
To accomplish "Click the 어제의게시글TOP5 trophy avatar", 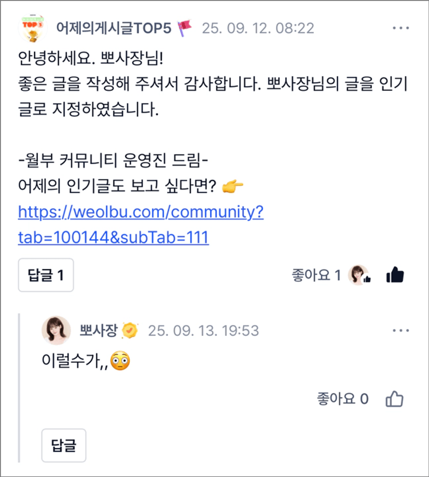I will tap(33, 28).
